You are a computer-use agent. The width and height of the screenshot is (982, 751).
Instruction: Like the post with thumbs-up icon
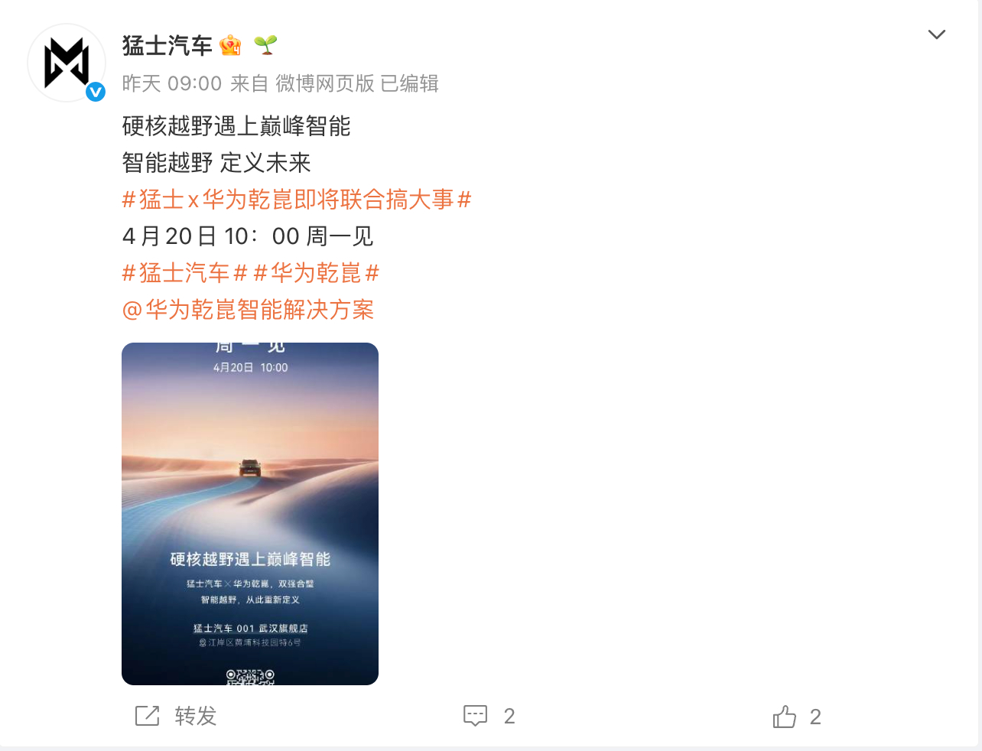click(785, 717)
